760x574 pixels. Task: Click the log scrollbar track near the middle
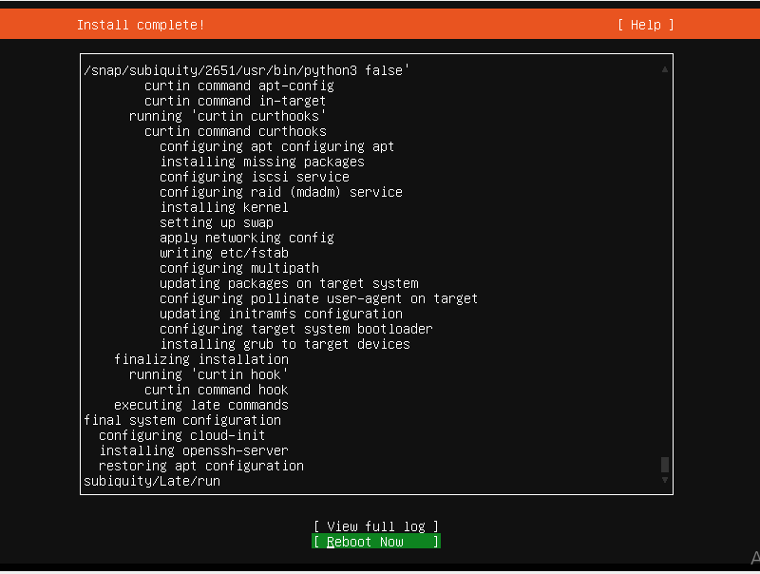(665, 276)
